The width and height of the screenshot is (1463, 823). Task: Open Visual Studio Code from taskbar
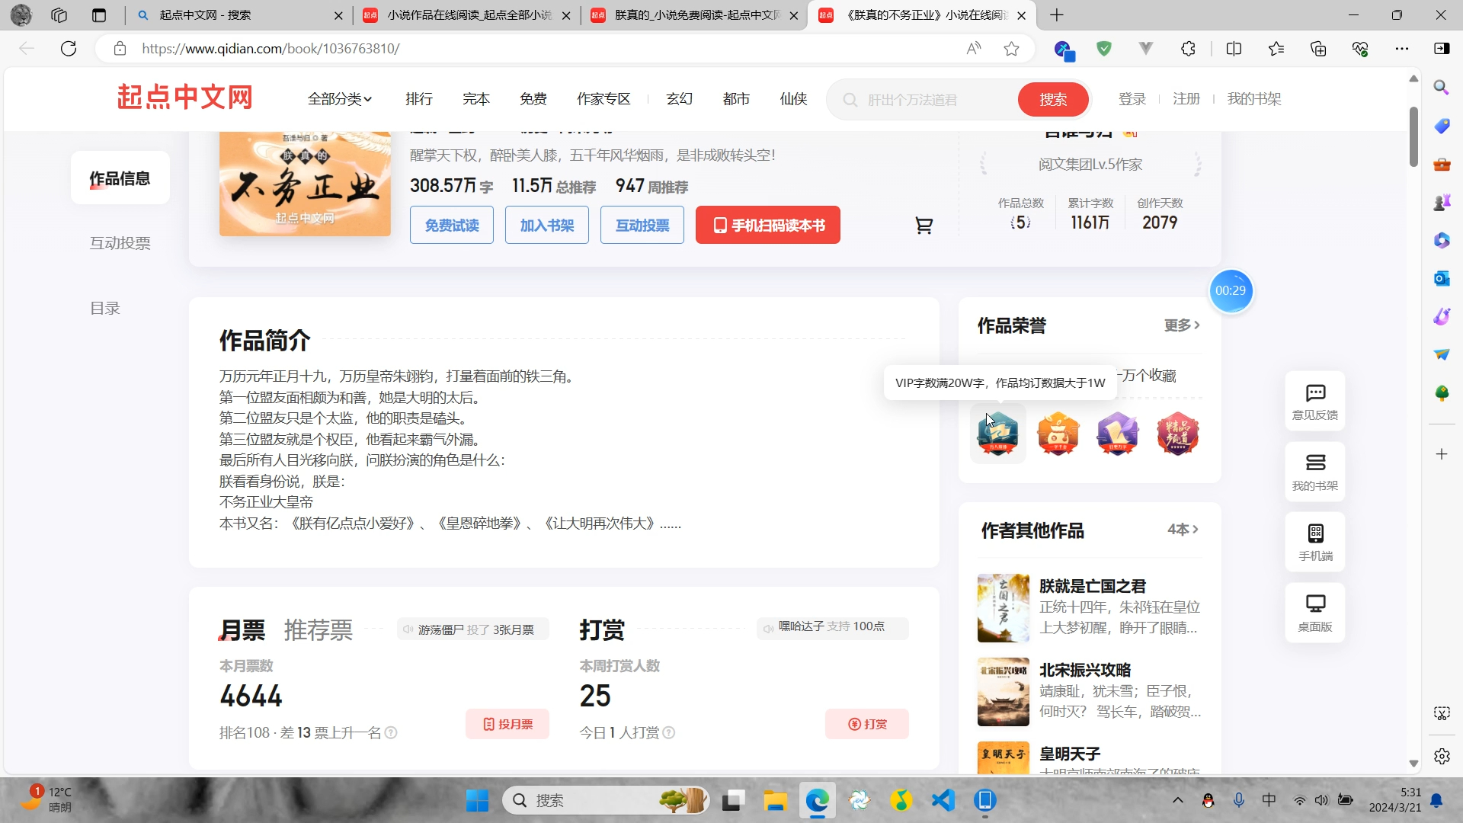tap(943, 800)
